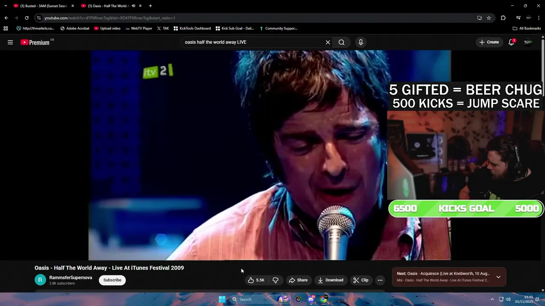
Task: Create a Clip of the video
Action: click(361, 280)
